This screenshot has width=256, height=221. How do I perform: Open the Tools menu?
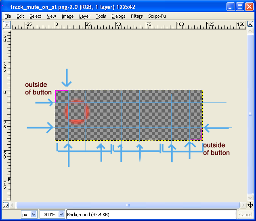tap(101, 16)
